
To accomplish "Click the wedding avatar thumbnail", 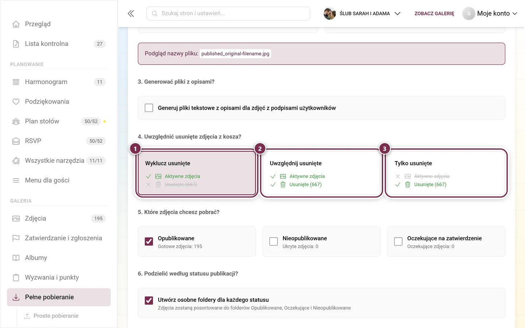I will pos(330,13).
